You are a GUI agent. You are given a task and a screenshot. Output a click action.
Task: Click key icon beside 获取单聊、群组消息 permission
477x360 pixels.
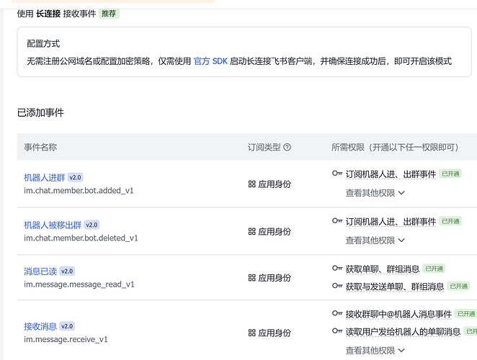(x=337, y=269)
